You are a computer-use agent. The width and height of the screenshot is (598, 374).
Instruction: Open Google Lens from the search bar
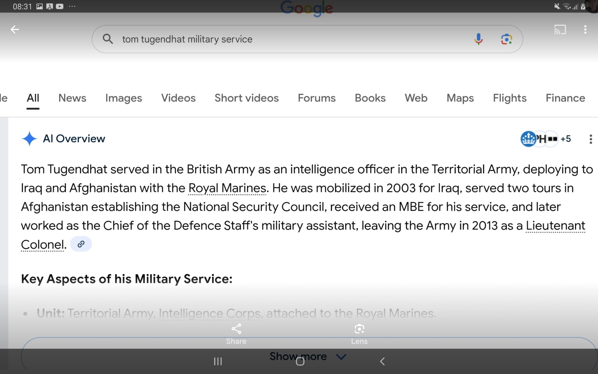[x=506, y=39]
